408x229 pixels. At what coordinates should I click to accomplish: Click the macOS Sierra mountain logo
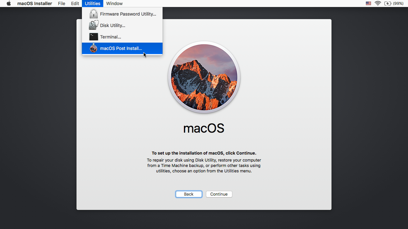pos(204,77)
